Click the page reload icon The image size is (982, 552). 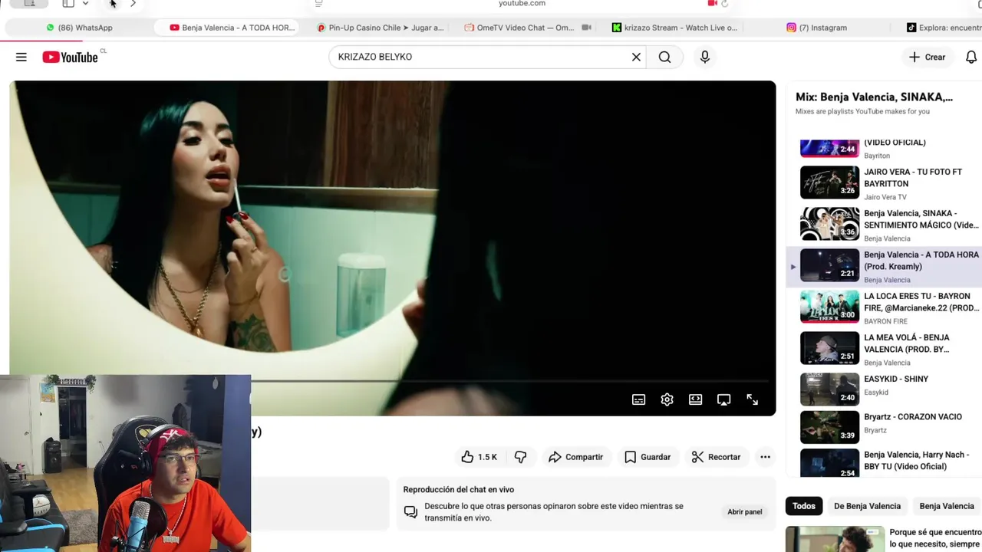(x=724, y=4)
